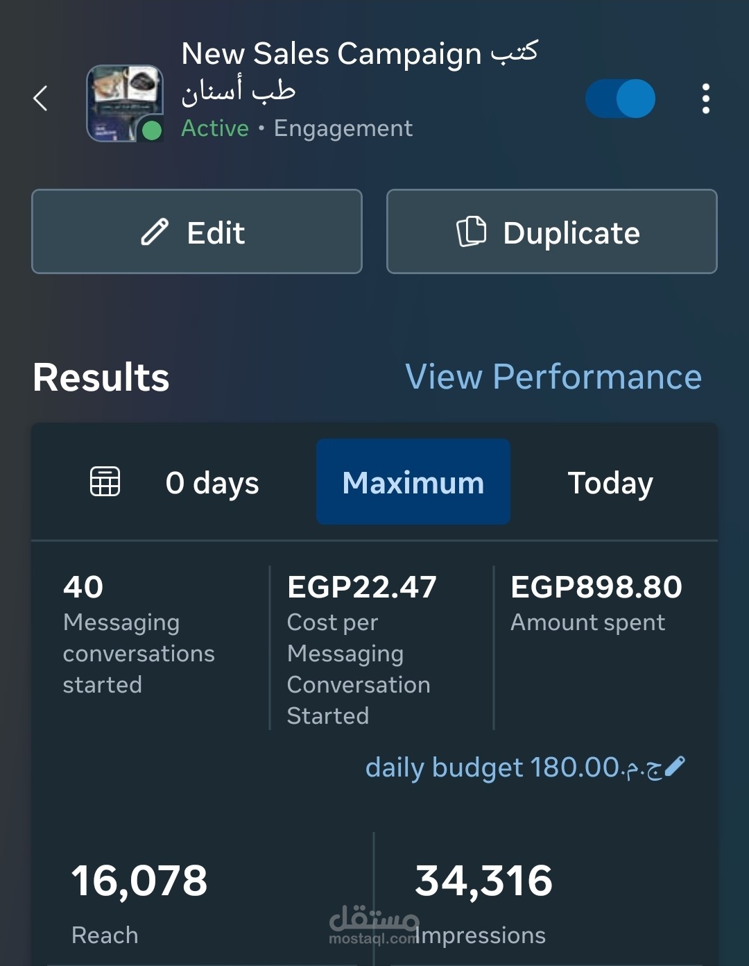Edit the daily budget 180.00 link
This screenshot has width=749, height=966.
click(x=513, y=768)
